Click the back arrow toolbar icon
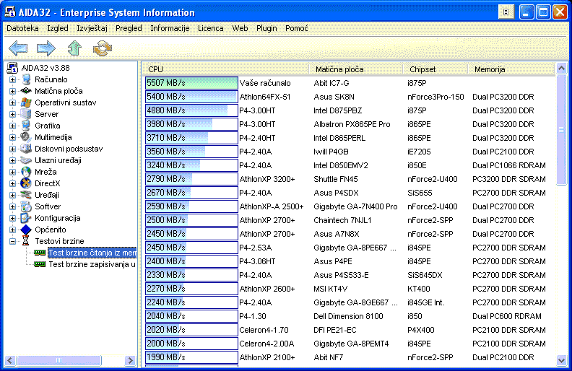The height and width of the screenshot is (371, 572). pos(18,48)
